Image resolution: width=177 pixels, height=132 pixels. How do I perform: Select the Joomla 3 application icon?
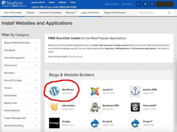pyautogui.click(x=94, y=91)
